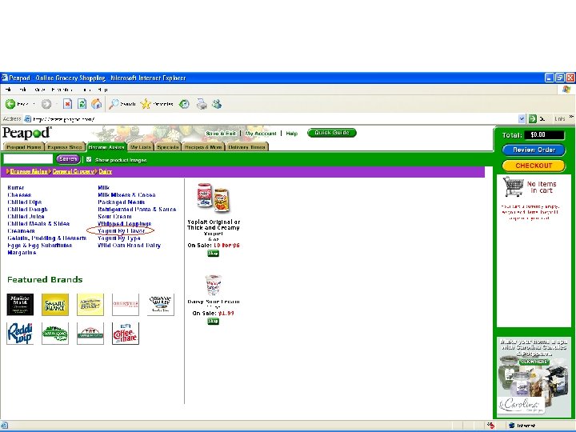Click the page icon in Address bar
Screen dimensions: 576x432
[27, 119]
